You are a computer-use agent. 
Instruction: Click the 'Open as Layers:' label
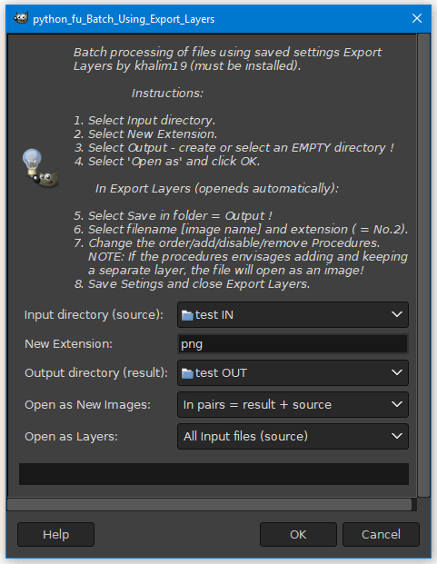coord(71,437)
